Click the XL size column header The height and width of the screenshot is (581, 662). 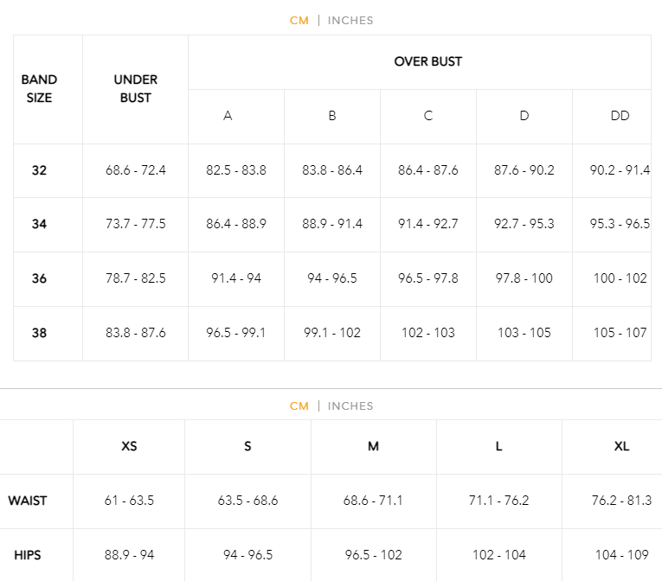[x=621, y=446]
